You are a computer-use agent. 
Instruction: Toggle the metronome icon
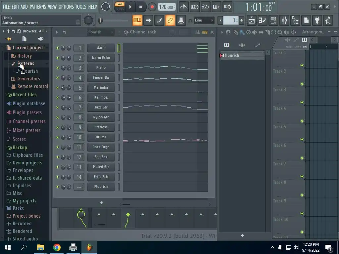(x=183, y=7)
